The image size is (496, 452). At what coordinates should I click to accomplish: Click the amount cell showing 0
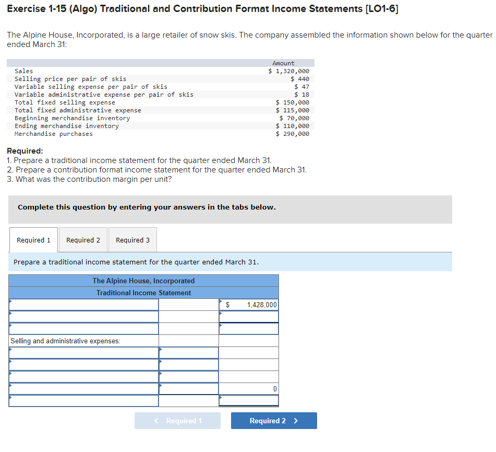coord(249,388)
